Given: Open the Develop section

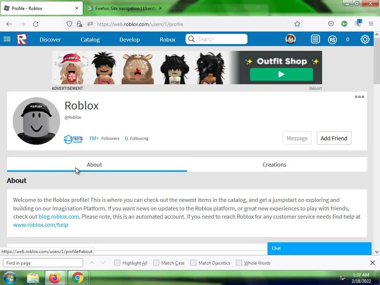Looking at the screenshot, I should click(x=130, y=39).
